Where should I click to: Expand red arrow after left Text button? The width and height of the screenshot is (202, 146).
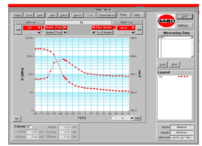(65, 28)
